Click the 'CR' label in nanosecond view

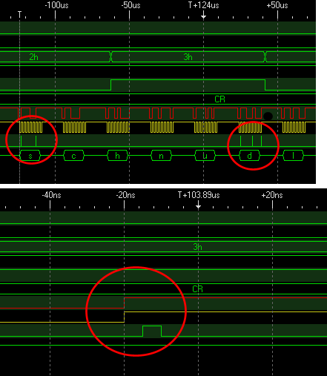pos(197,288)
